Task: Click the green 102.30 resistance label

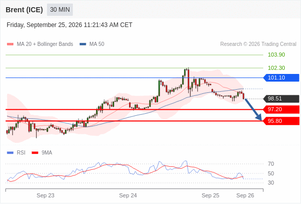Action: pyautogui.click(x=277, y=68)
